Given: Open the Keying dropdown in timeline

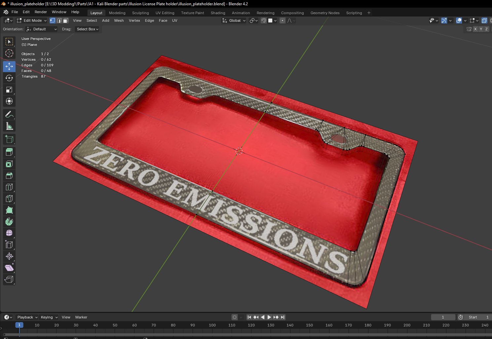Looking at the screenshot, I should tap(49, 317).
